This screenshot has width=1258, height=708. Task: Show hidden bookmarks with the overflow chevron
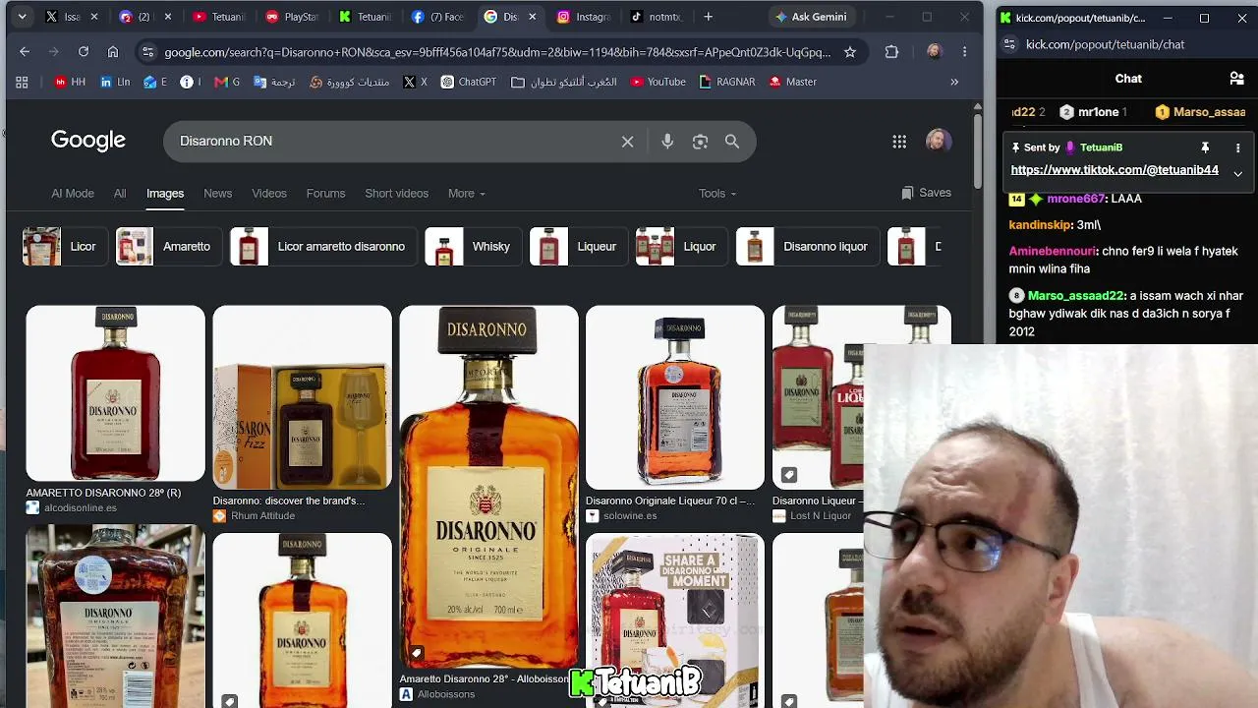(954, 82)
